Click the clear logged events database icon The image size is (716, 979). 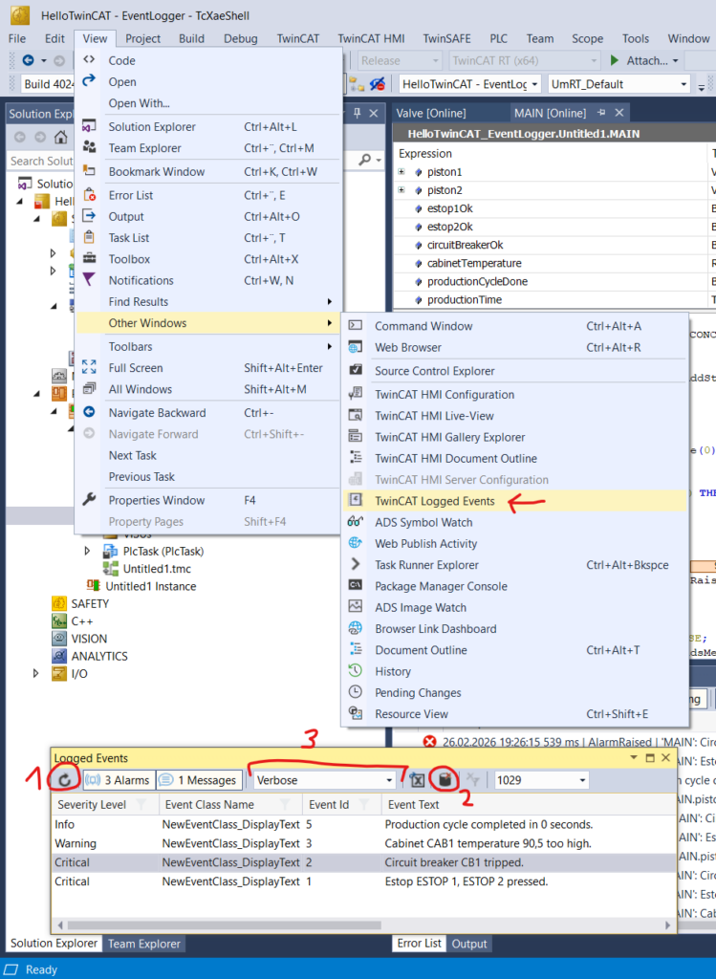click(445, 780)
